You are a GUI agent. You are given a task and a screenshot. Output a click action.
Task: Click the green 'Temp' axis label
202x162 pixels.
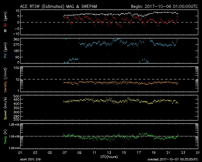pyautogui.click(x=5, y=140)
